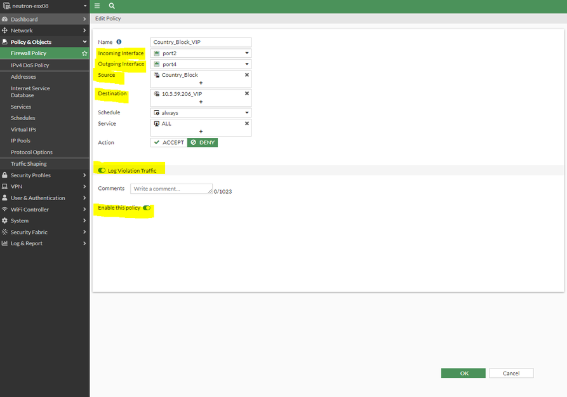567x397 pixels.
Task: Cancel the policy edit
Action: click(511, 373)
